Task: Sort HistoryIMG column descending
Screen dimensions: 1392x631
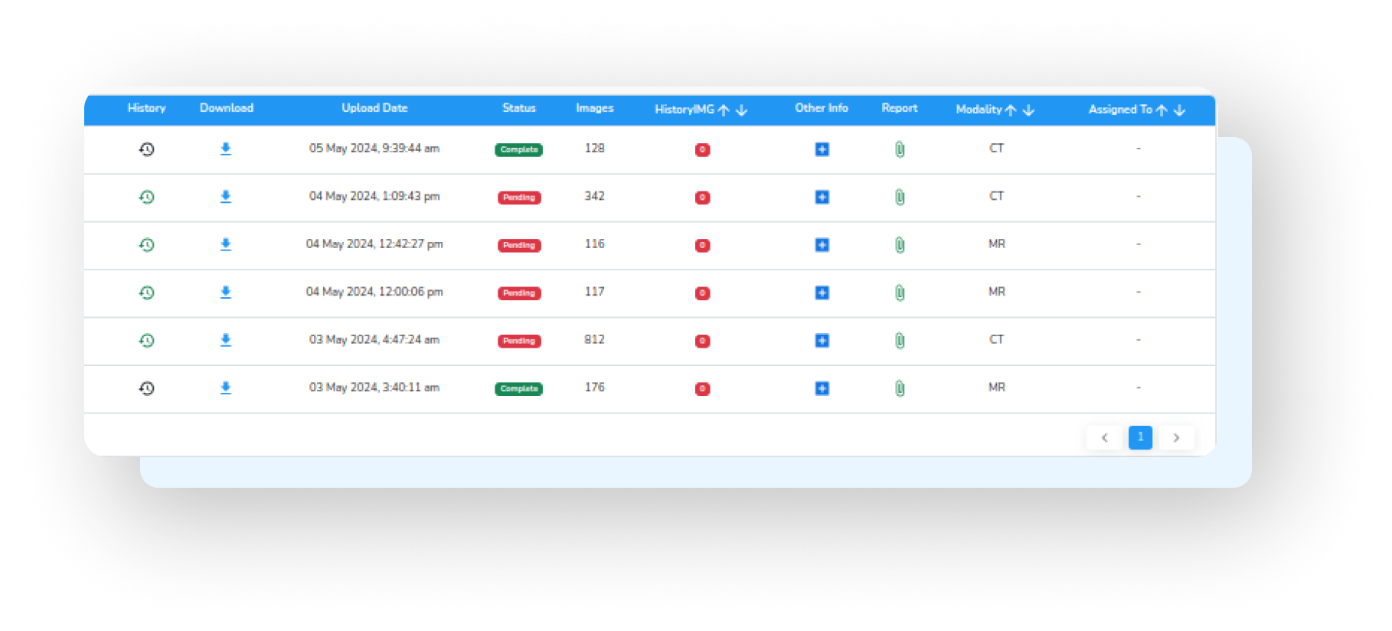Action: [x=741, y=110]
